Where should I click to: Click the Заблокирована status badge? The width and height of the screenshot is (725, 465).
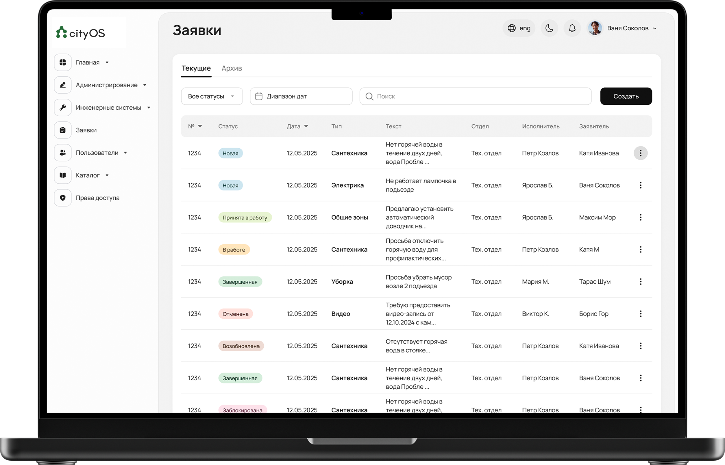(243, 410)
